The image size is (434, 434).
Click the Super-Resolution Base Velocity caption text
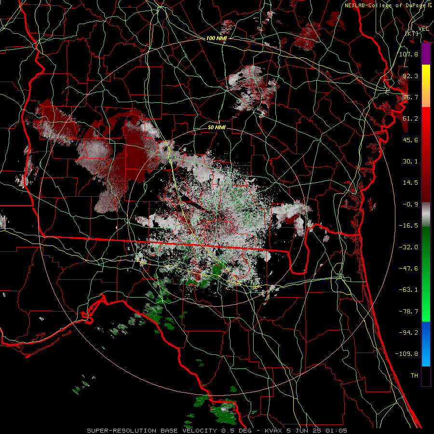(217, 431)
